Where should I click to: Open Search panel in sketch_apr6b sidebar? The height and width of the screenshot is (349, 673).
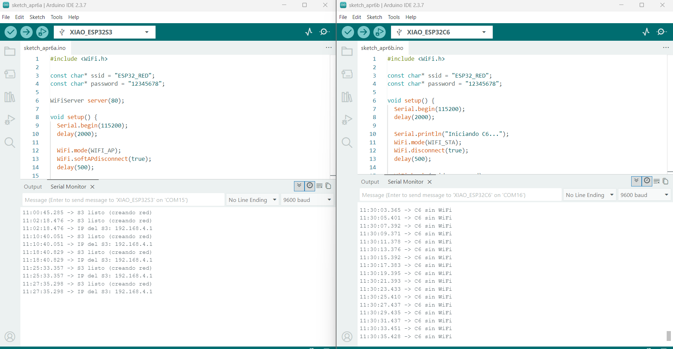click(x=347, y=143)
